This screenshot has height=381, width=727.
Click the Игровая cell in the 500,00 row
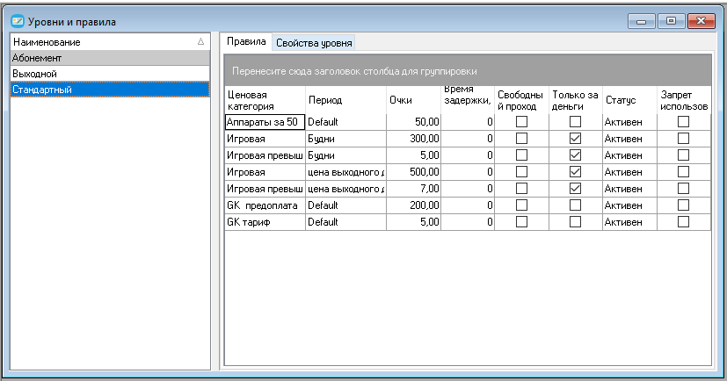point(265,172)
